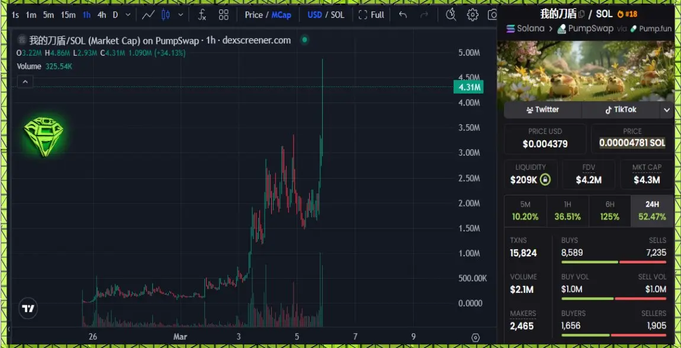Click the MAKERS 2,465 value
681x348 pixels.
coord(522,326)
